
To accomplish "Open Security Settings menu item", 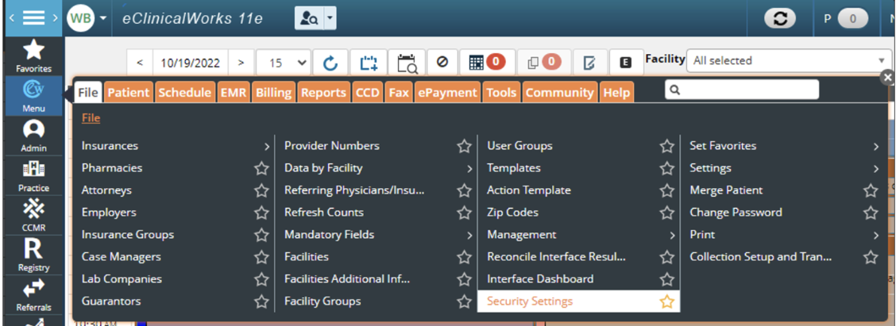I will (x=530, y=301).
